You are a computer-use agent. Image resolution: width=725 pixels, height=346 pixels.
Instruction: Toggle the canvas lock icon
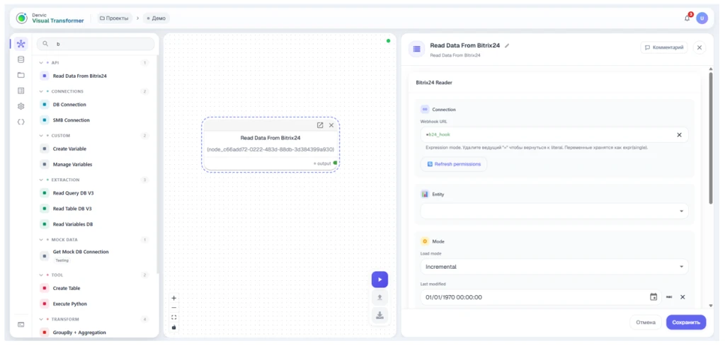click(x=174, y=327)
